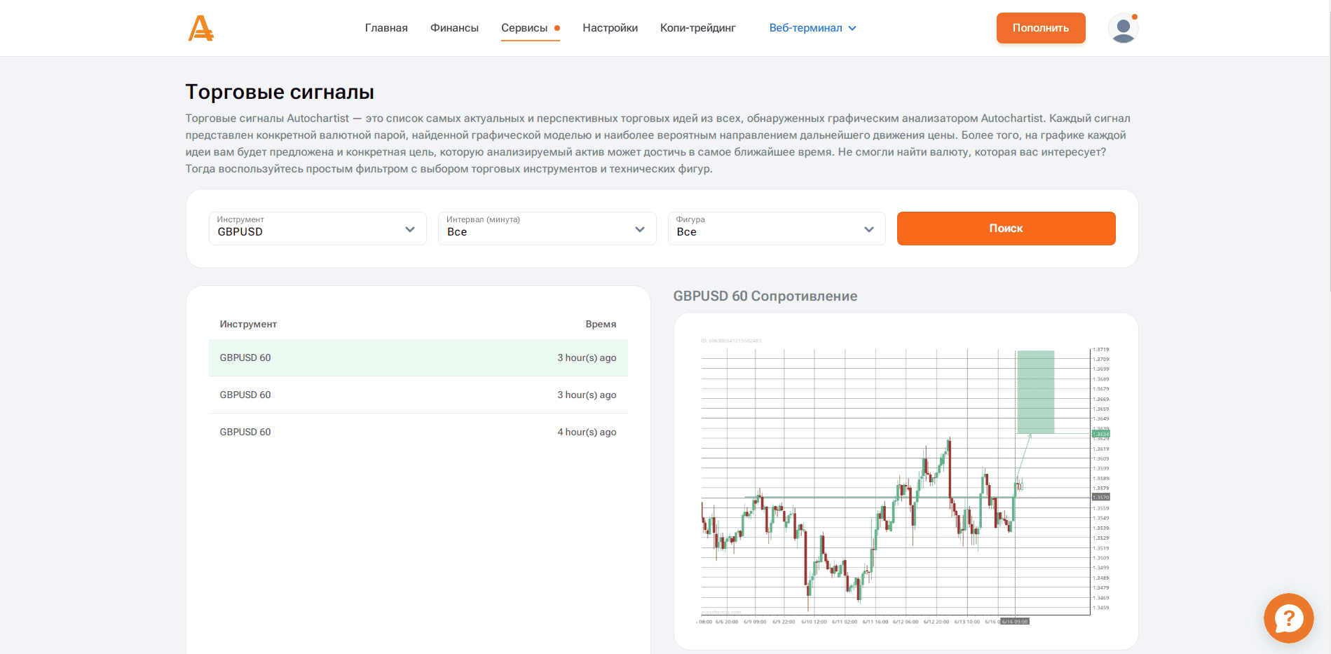Go to Финансы section
The height and width of the screenshot is (654, 1331).
coord(454,28)
